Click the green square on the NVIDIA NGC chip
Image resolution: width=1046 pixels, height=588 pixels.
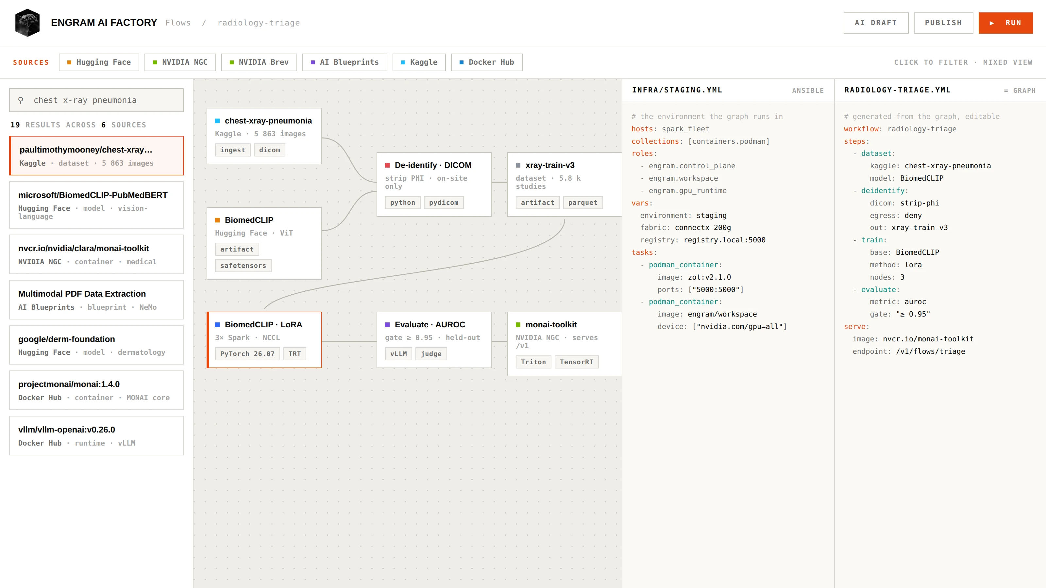(155, 62)
